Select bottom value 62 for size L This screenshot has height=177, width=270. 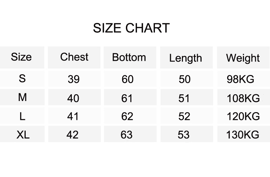(x=127, y=116)
